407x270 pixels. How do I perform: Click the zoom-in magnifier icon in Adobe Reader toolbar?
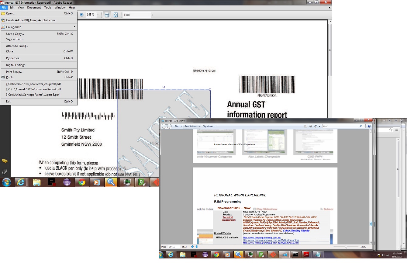point(81,15)
